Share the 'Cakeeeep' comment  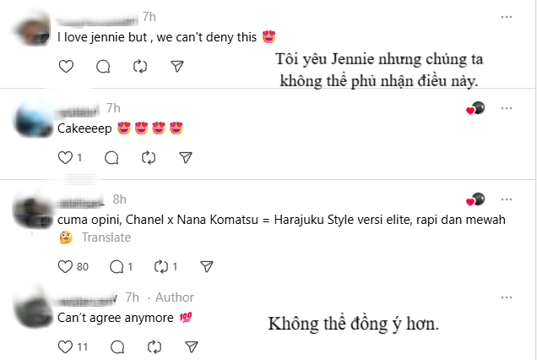coord(185,157)
